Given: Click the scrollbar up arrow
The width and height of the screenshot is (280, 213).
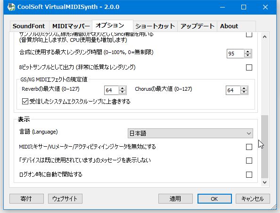Looking at the screenshot, I should pos(264,37).
